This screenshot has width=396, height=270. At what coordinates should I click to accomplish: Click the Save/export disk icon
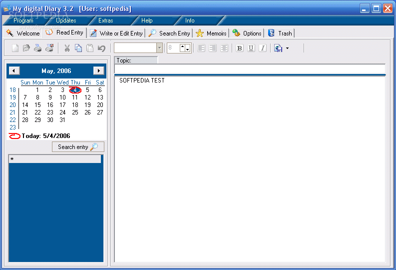click(278, 48)
